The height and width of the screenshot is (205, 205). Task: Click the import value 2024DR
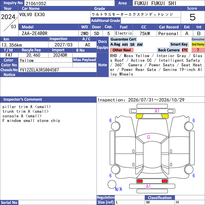click(60, 55)
